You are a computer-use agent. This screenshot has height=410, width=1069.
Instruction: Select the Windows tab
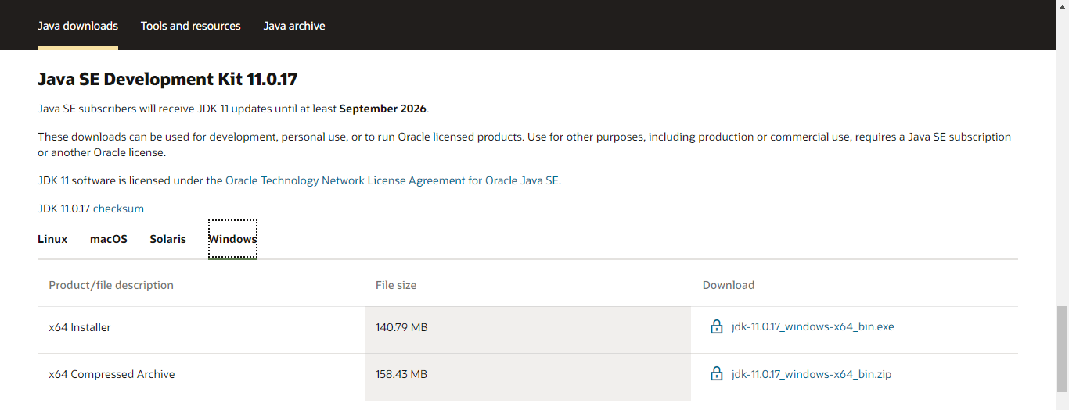232,239
